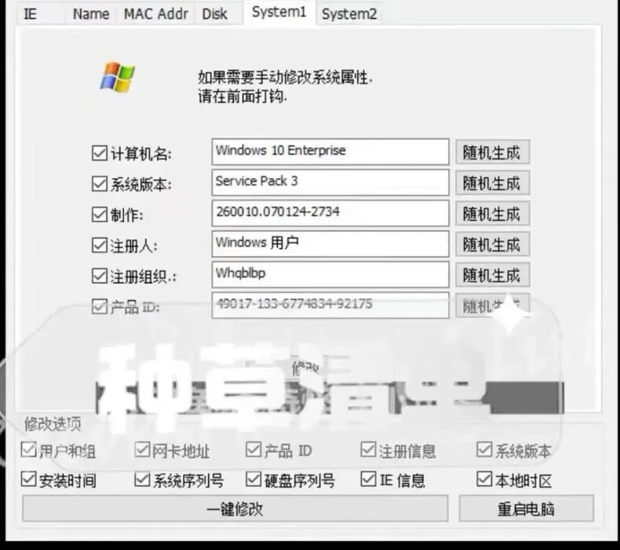The image size is (620, 550).
Task: Click the 260010.070124-2734 build field
Action: click(330, 213)
